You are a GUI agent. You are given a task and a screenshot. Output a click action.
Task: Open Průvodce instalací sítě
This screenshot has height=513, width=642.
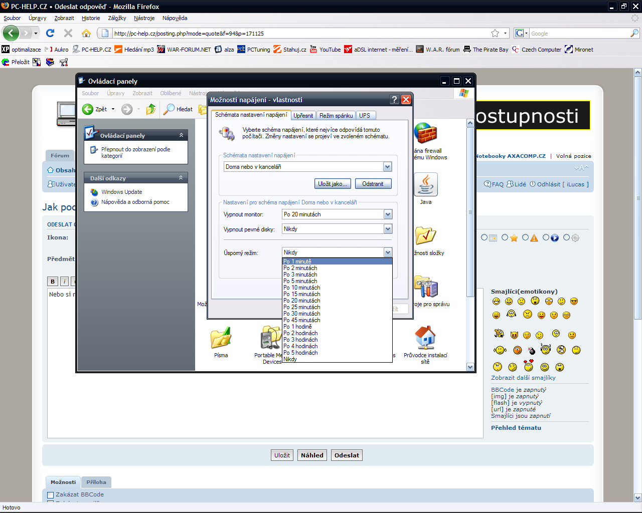tap(425, 345)
